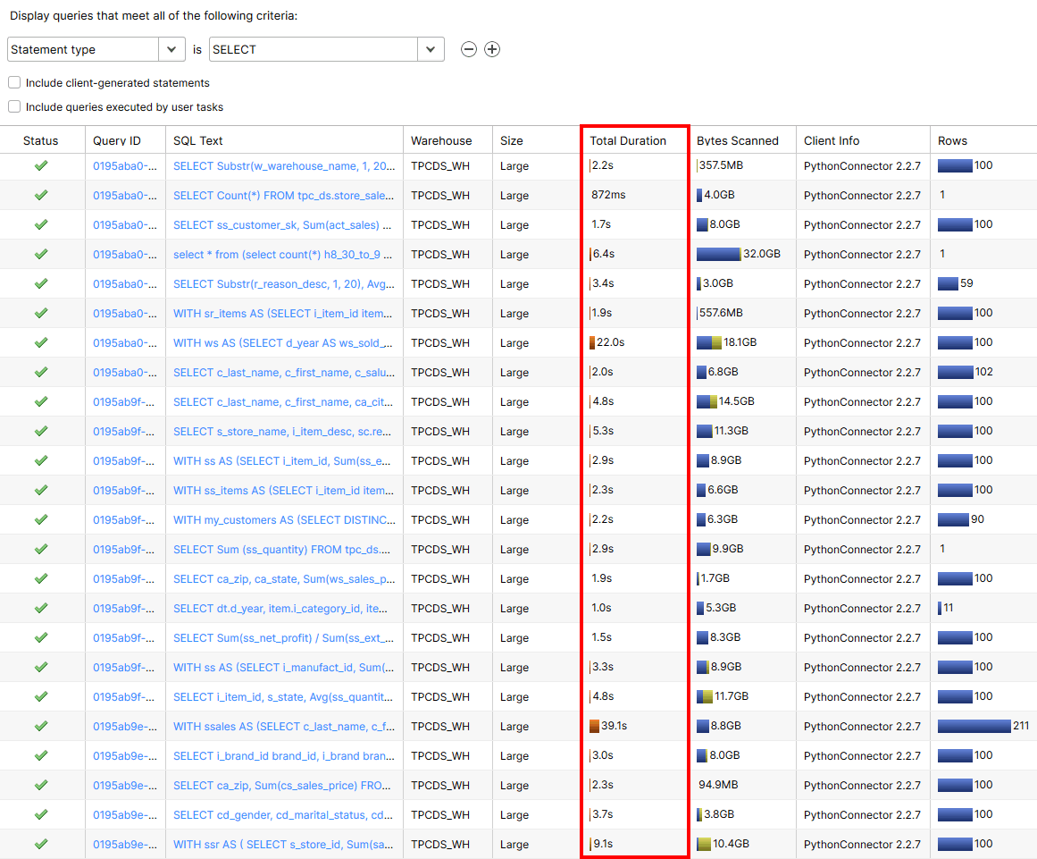Click the 211 rows bar
The width and height of the screenshot is (1037, 859).
click(974, 726)
